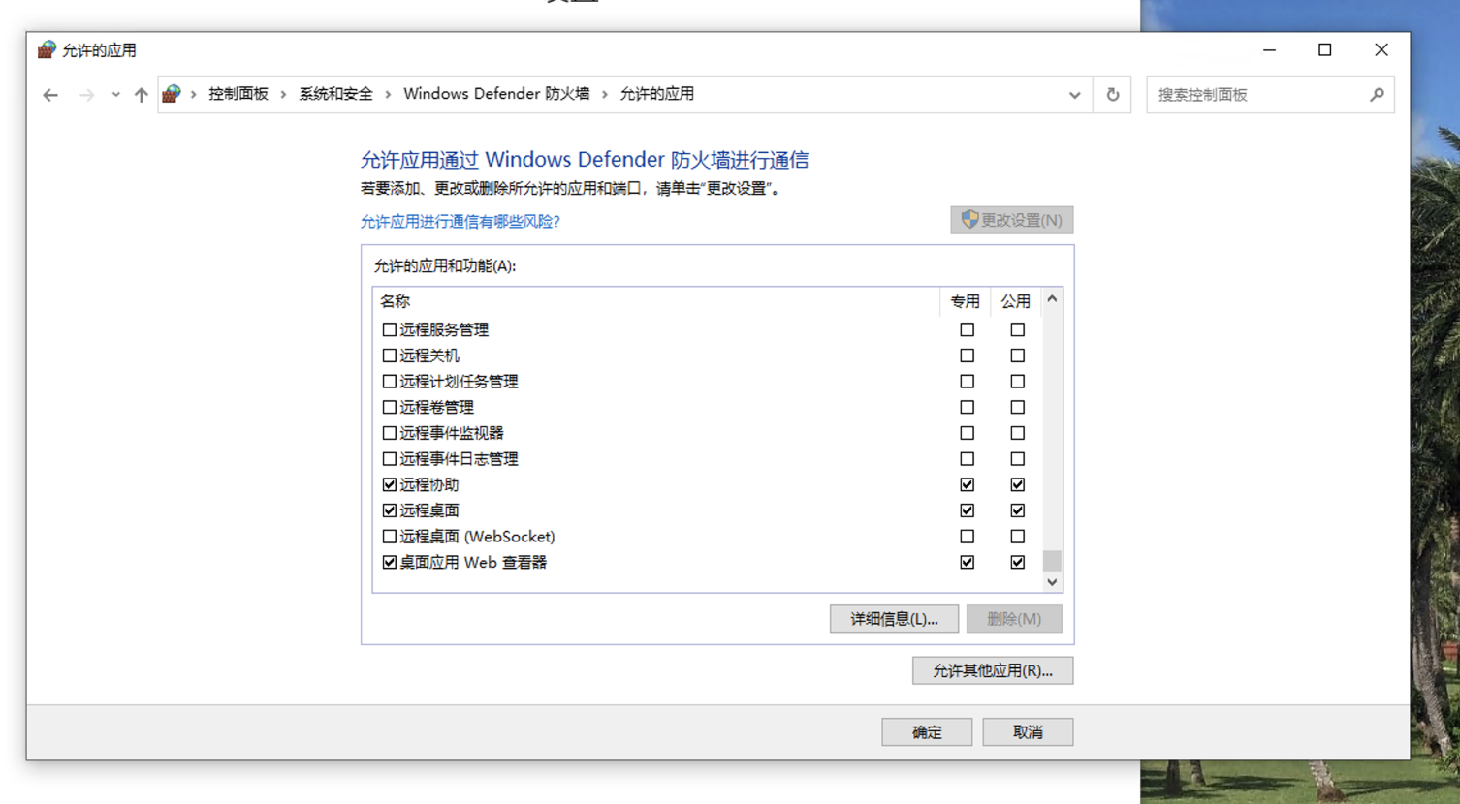The height and width of the screenshot is (804, 1460).
Task: Click 允许其他应用(R)... button
Action: [993, 670]
